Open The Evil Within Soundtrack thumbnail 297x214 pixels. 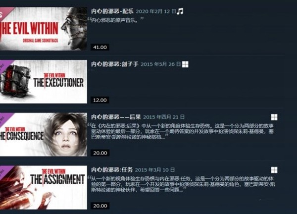44,29
